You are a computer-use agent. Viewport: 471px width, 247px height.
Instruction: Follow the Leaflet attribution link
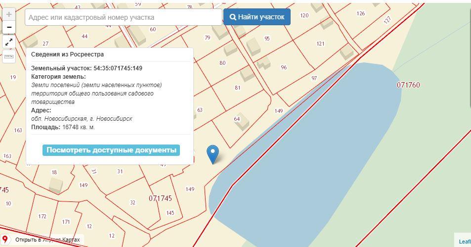(x=465, y=242)
